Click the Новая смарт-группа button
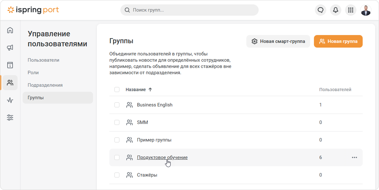The height and width of the screenshot is (190, 379). 278,41
